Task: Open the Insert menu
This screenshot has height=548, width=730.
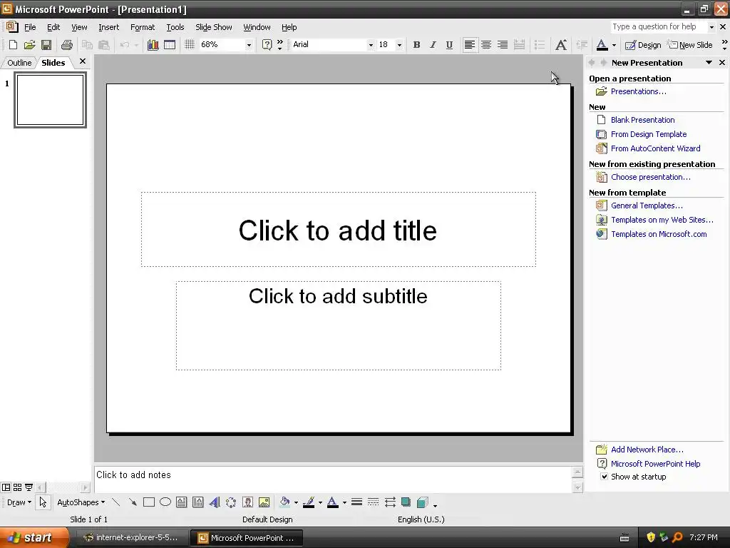Action: coord(108,27)
